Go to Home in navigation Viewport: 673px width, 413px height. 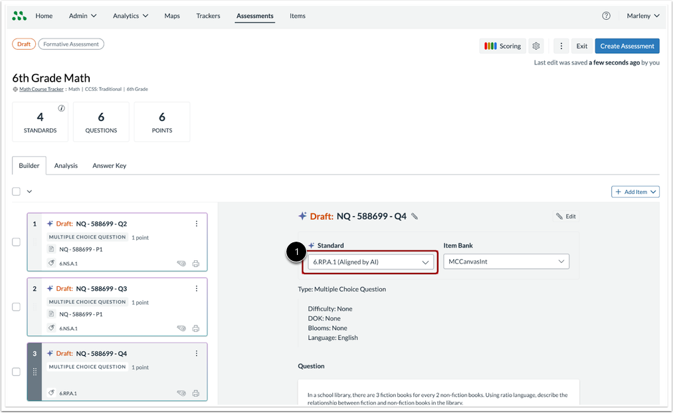[x=45, y=16]
